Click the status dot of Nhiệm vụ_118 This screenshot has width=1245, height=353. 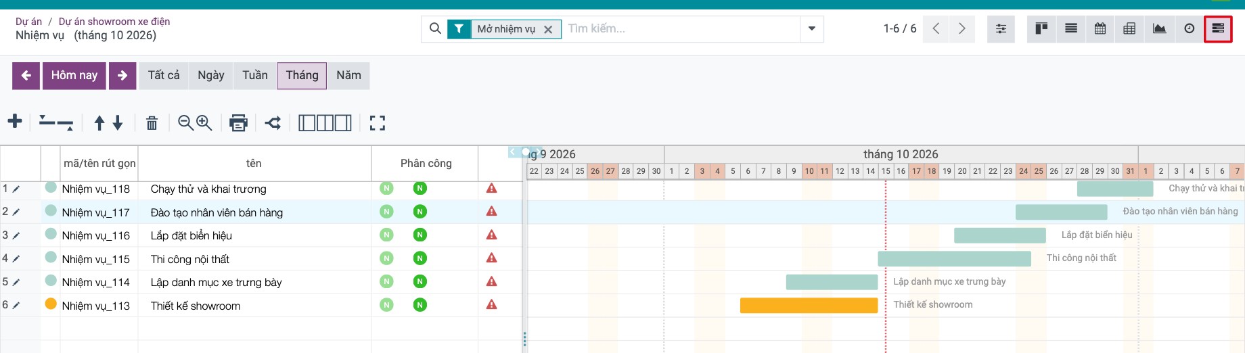pyautogui.click(x=51, y=187)
